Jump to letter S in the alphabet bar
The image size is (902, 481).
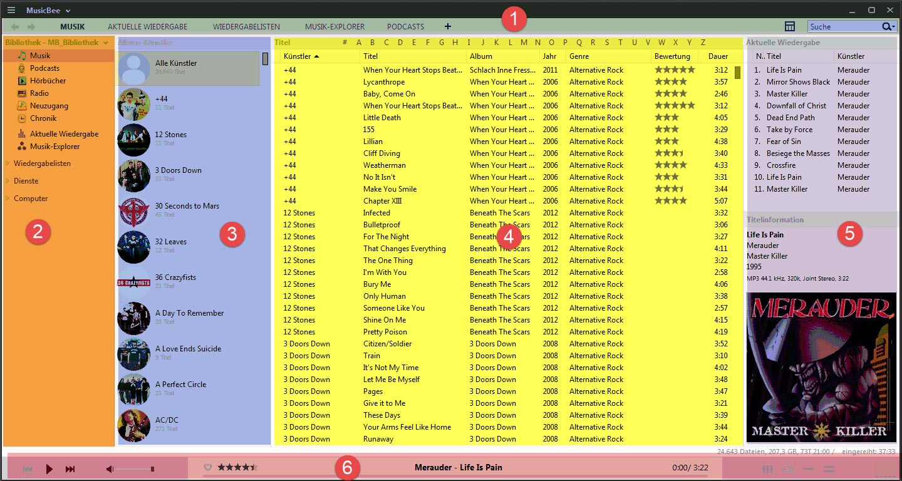click(606, 43)
